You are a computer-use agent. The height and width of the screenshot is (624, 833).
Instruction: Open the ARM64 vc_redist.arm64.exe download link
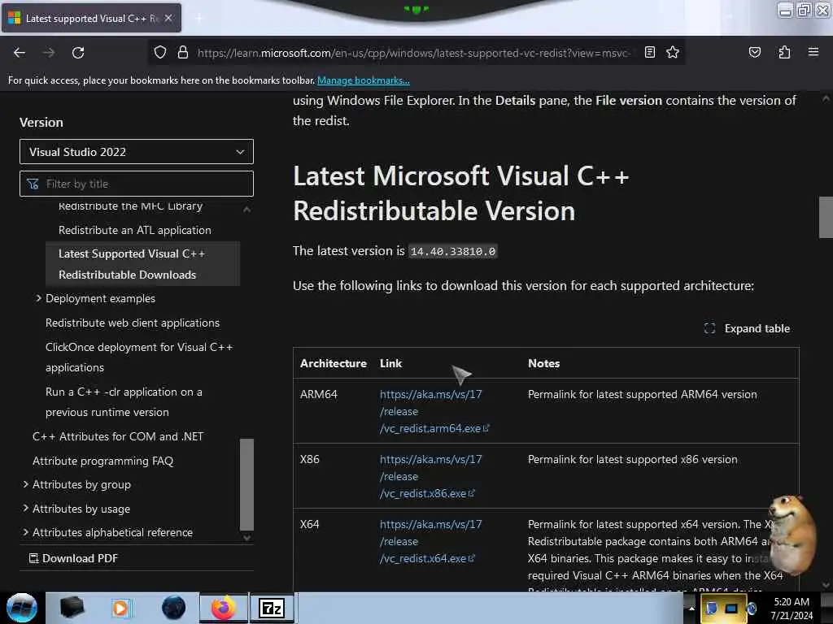point(434,411)
